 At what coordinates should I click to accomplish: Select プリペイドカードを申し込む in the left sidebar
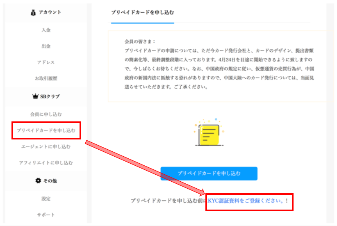46,130
